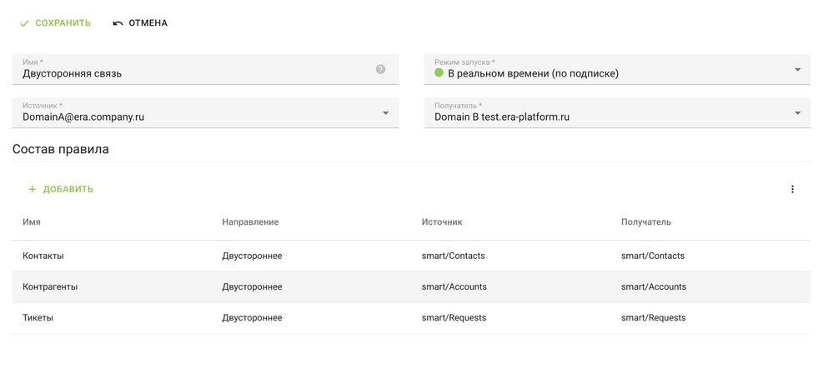
Task: Sort by Имя column header
Action: point(32,222)
